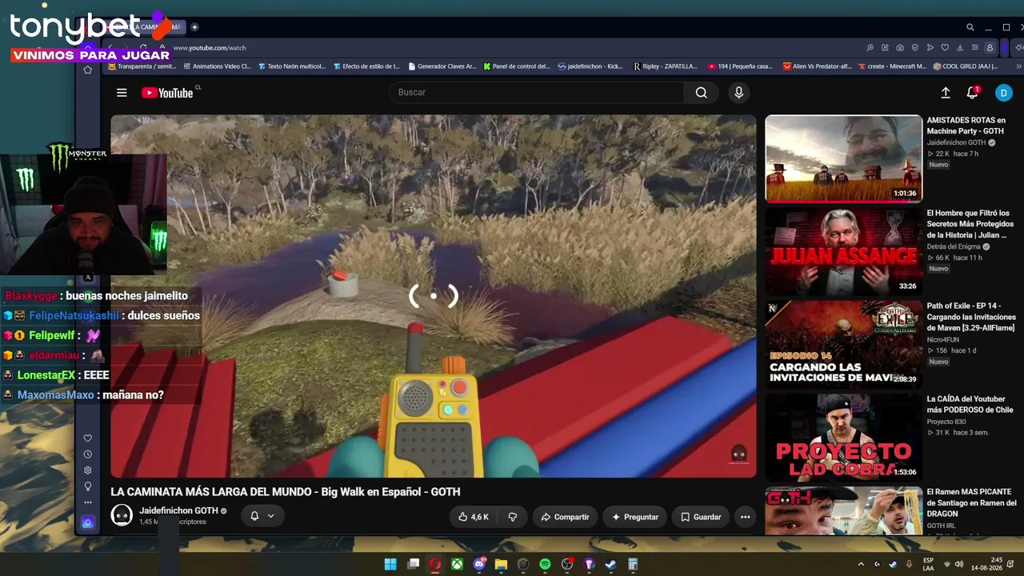Open El Ramen MAS PICANTE video title
The width and height of the screenshot is (1024, 576).
971,502
